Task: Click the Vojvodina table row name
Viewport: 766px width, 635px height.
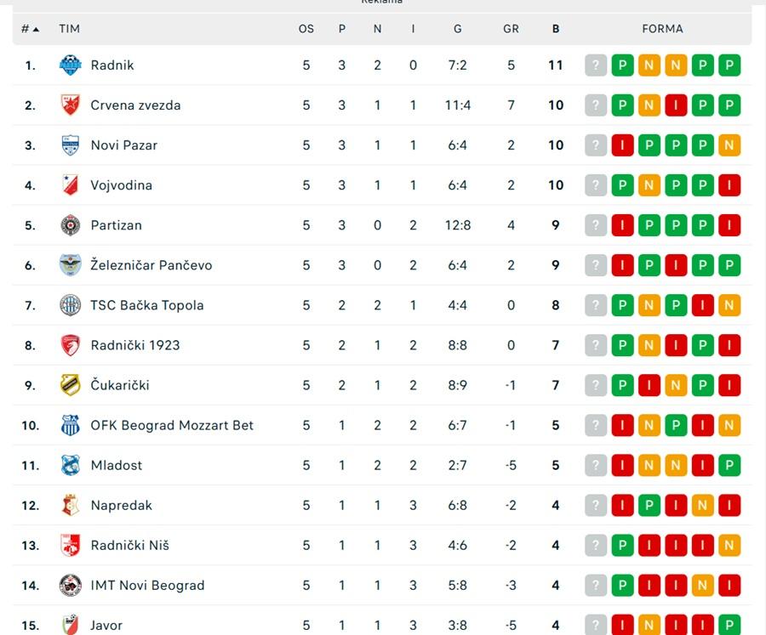Action: coord(121,185)
